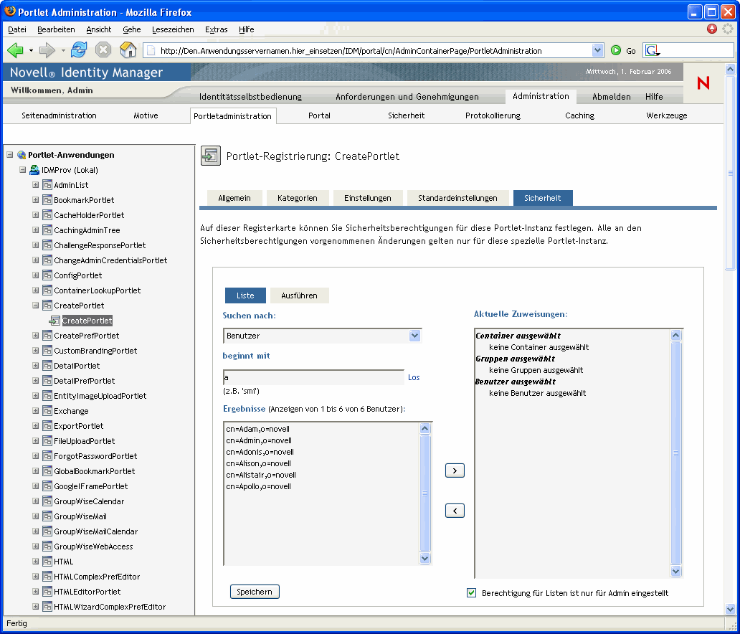The width and height of the screenshot is (740, 634).
Task: Open the back button history dropdown arrow
Action: point(31,50)
